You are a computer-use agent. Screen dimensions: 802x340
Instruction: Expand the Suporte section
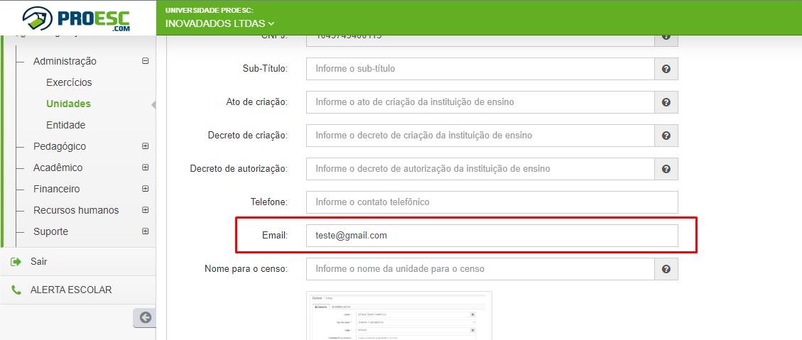(145, 231)
